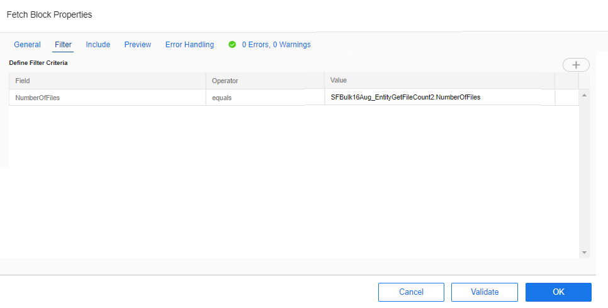Image resolution: width=608 pixels, height=308 pixels.
Task: Open the equals operator cell dropdown
Action: pyautogui.click(x=265, y=98)
